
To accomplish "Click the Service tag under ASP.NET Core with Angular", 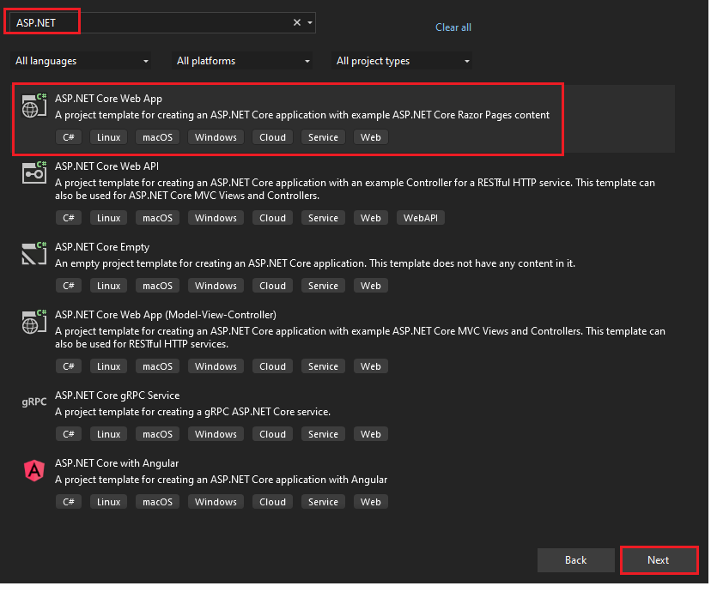I will pos(324,503).
